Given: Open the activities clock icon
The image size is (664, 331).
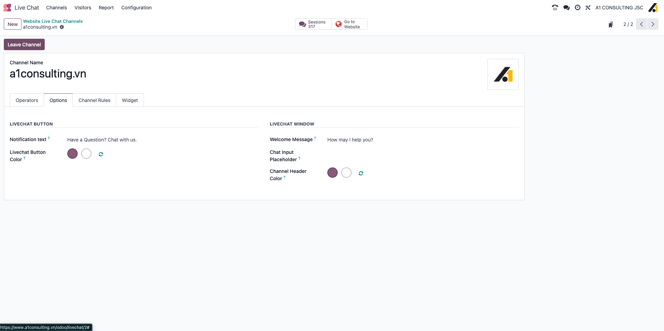Looking at the screenshot, I should [x=577, y=8].
